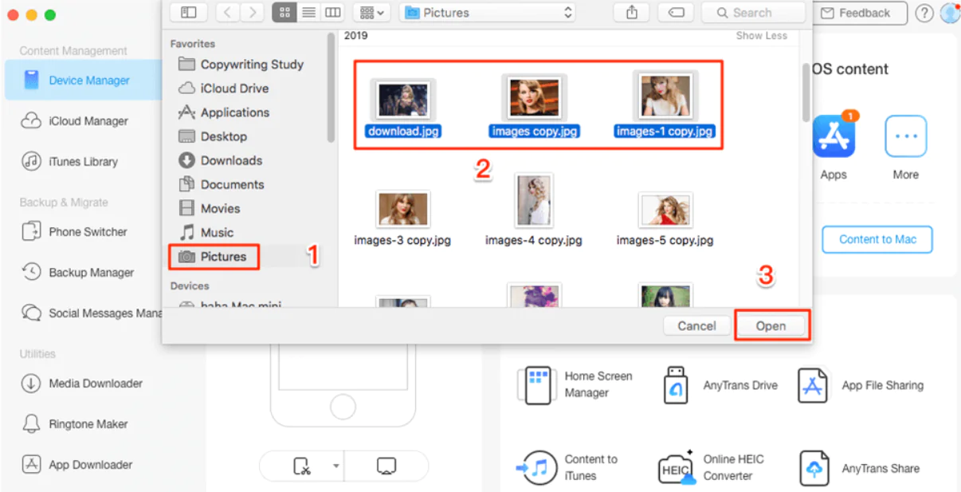The height and width of the screenshot is (492, 961).
Task: Open the Ringtone Maker utility
Action: [x=84, y=423]
